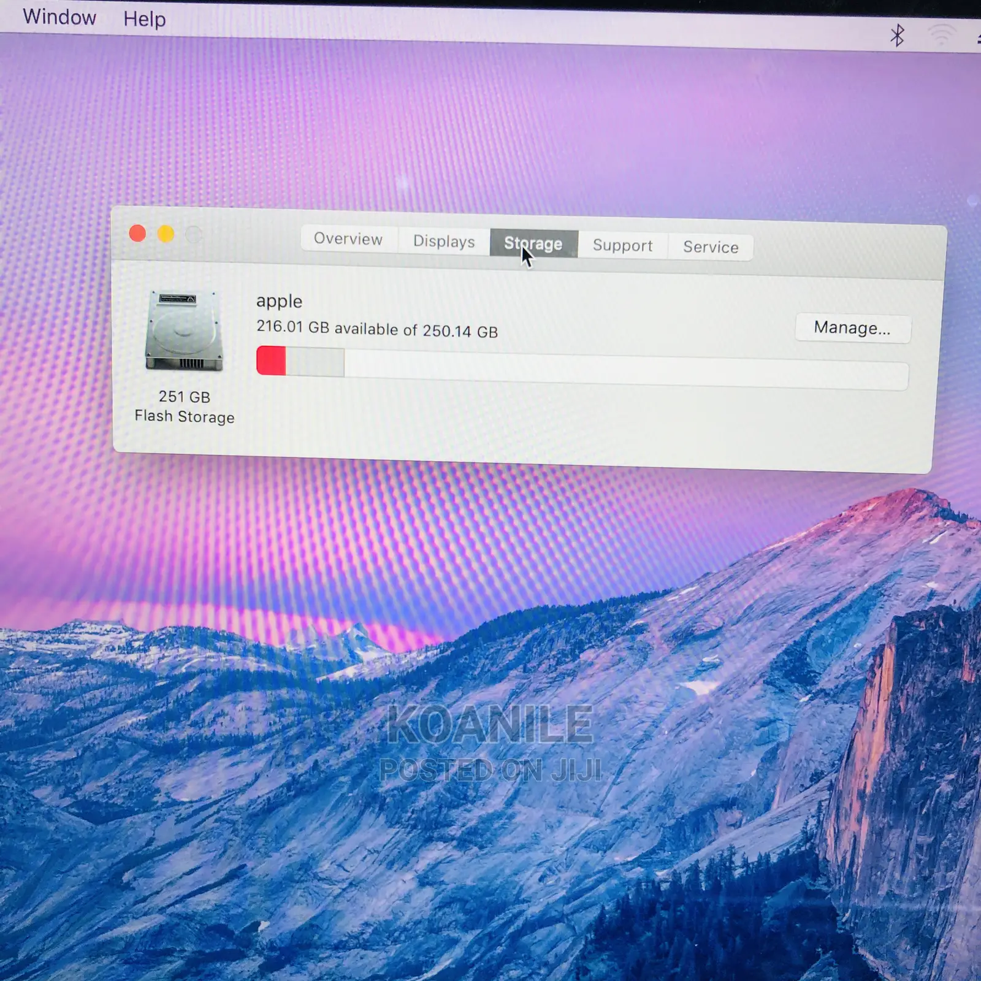Switch to the Displays tab
Viewport: 981px width, 981px height.
pos(444,241)
